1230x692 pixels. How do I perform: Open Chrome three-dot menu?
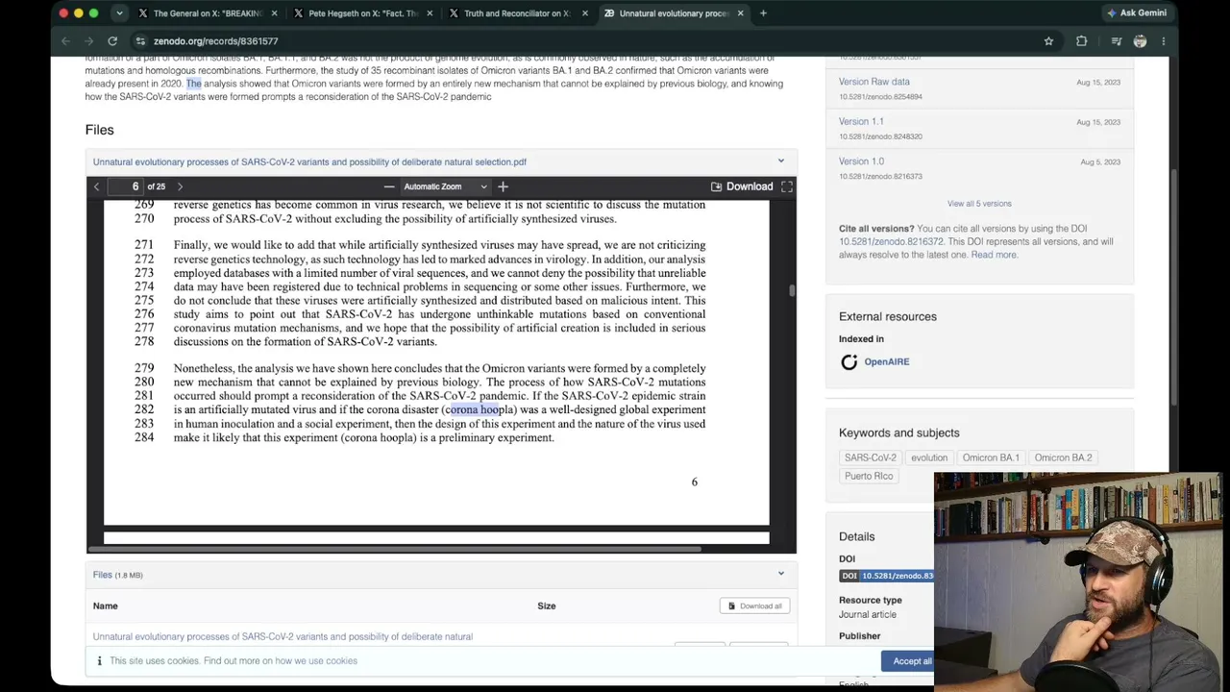tap(1163, 41)
